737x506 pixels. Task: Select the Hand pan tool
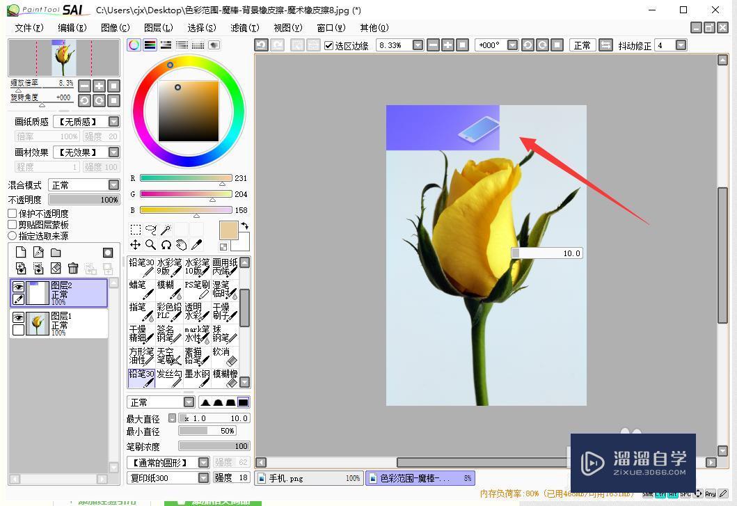pos(180,244)
